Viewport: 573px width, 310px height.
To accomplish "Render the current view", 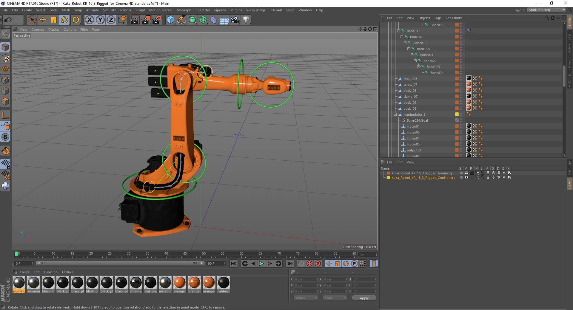I will tap(135, 20).
